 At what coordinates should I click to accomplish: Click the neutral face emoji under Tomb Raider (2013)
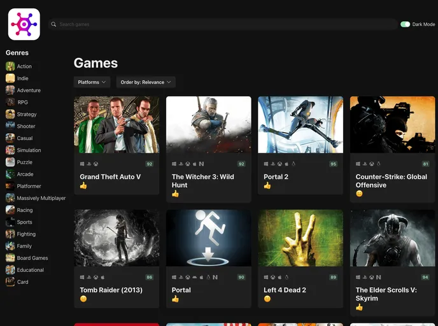point(83,299)
